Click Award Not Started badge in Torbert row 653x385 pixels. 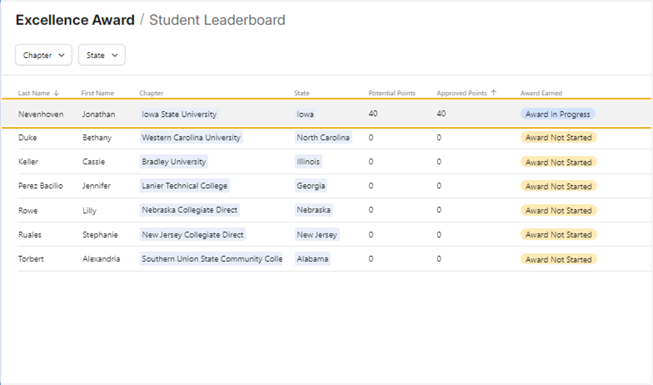(x=558, y=258)
